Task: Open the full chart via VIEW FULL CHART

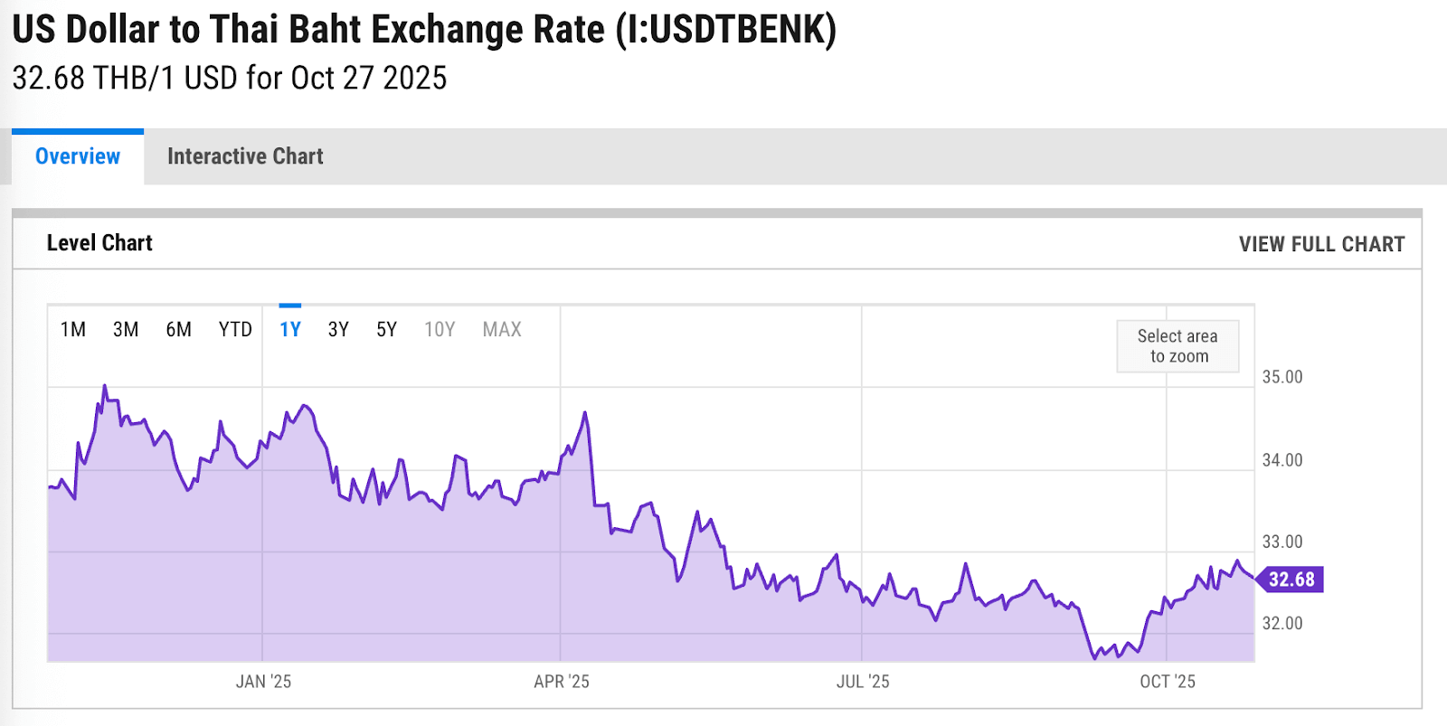Action: pyautogui.click(x=1320, y=243)
